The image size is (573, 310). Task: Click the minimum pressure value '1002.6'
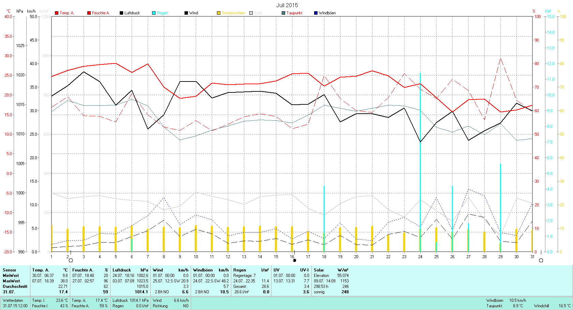(143, 276)
